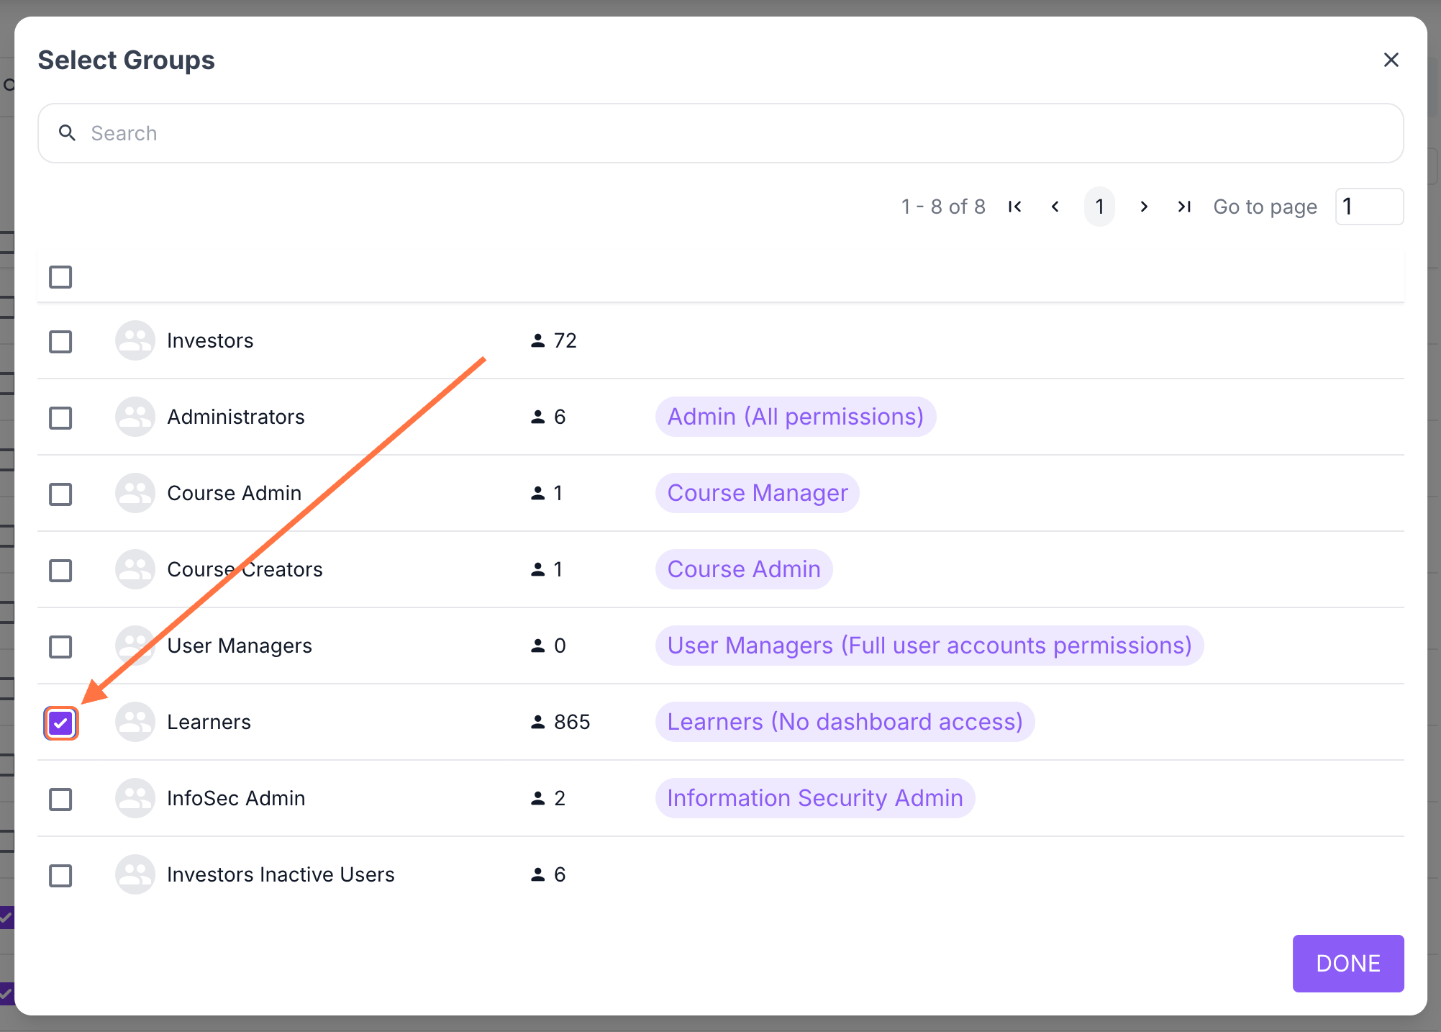Go to previous page chevron

[x=1055, y=207]
